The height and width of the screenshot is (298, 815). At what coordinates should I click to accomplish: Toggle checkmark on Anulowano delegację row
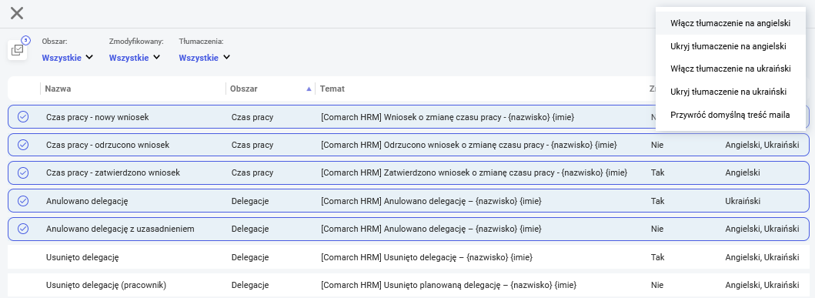point(23,201)
